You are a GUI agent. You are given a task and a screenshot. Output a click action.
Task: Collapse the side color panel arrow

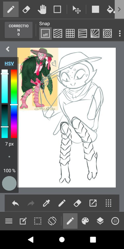[7, 49]
